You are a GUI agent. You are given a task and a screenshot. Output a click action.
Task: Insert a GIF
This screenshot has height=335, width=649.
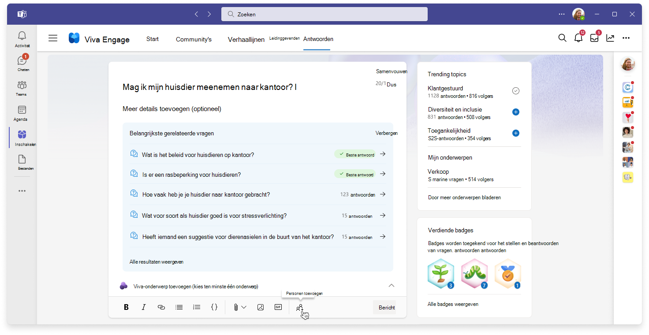[x=278, y=307]
